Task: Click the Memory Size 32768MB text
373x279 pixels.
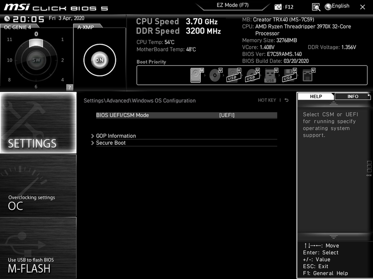Action: point(269,41)
